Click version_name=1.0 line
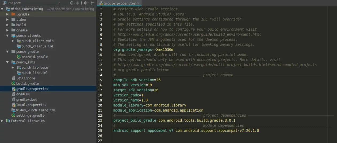 (131, 100)
